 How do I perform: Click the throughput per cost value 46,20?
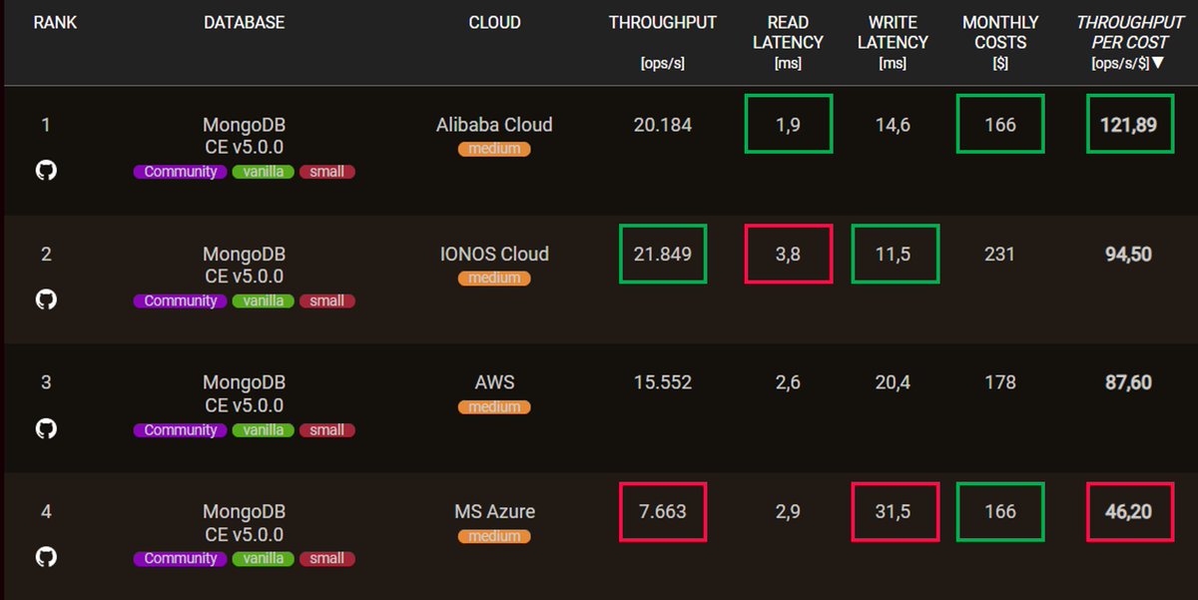[x=1129, y=511]
